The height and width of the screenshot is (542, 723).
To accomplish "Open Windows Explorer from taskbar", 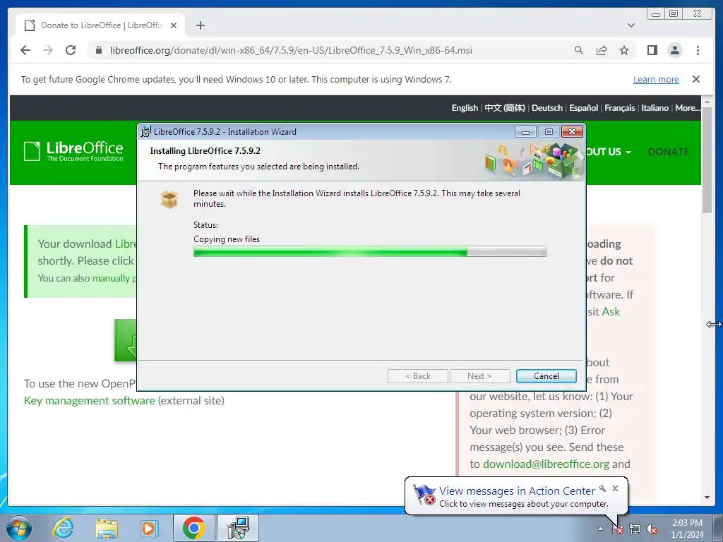I will pos(107,528).
